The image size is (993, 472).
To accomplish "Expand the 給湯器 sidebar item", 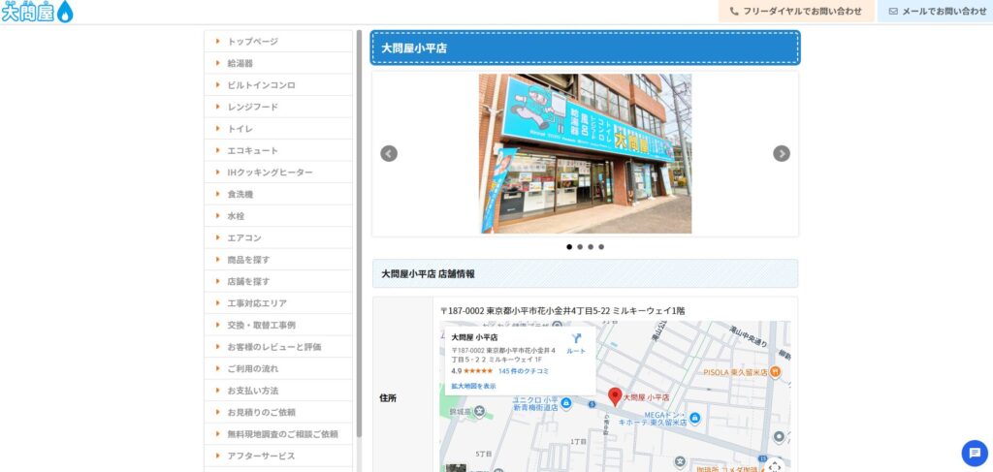I will point(240,63).
